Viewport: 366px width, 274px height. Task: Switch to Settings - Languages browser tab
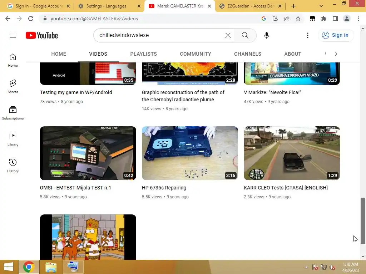pos(106,6)
